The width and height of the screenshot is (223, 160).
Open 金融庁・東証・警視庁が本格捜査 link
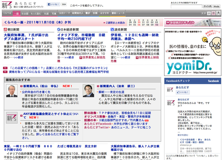[129, 116]
